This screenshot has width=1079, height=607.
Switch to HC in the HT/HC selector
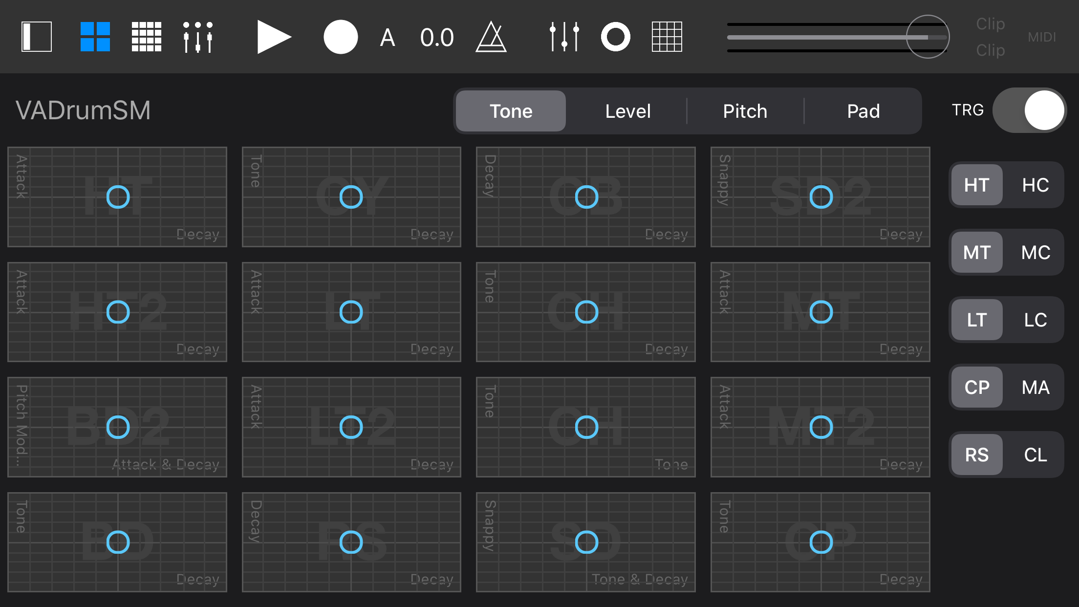[1035, 185]
